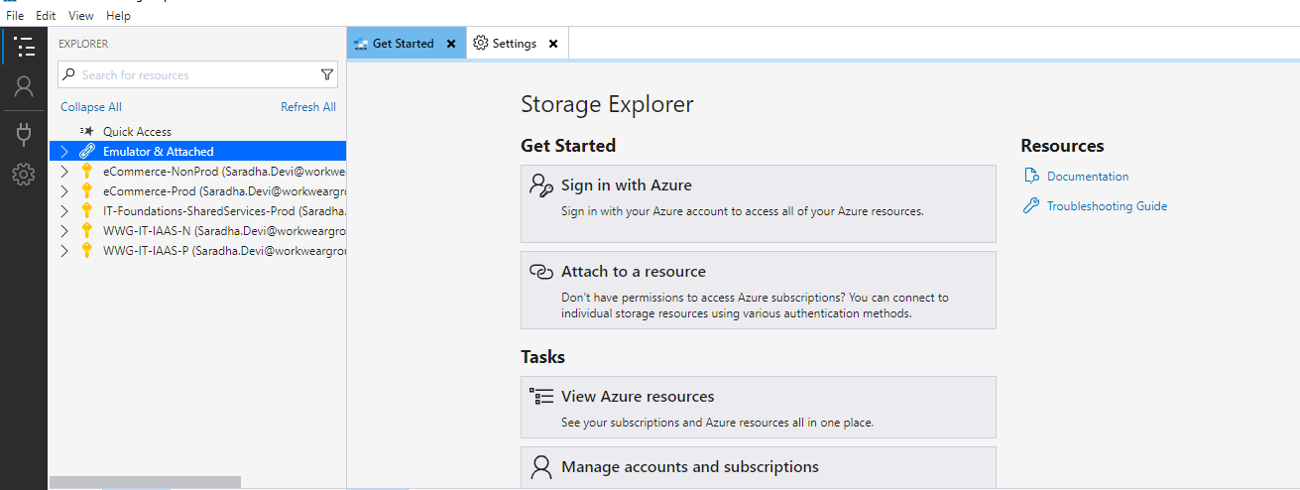The height and width of the screenshot is (490, 1300).
Task: Open the Connect plug icon in the sidebar
Action: pos(24,134)
